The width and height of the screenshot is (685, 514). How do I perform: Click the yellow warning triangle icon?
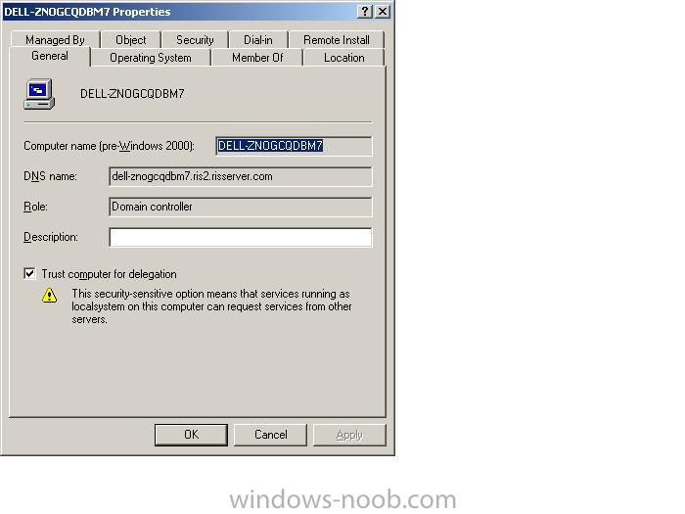click(x=49, y=296)
